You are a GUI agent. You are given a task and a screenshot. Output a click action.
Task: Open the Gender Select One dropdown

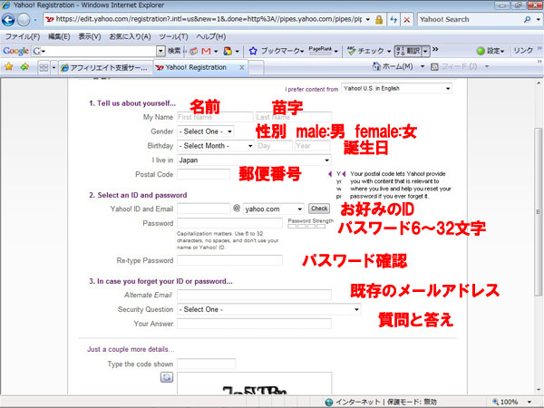[x=206, y=131]
